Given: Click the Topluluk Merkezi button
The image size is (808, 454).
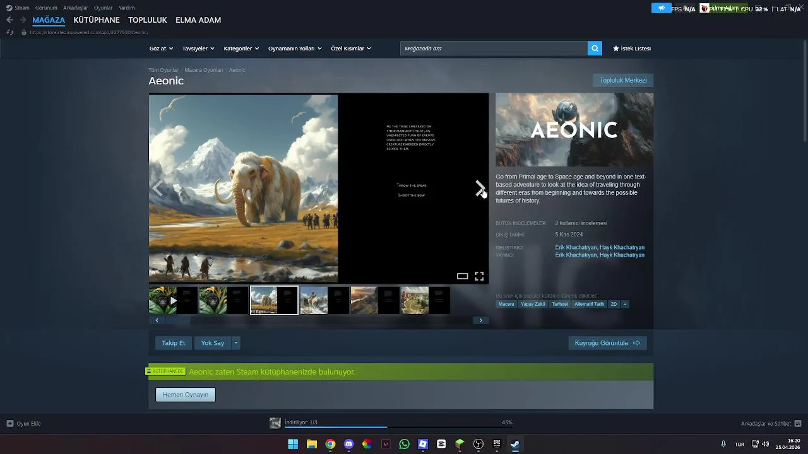Looking at the screenshot, I should click(x=623, y=80).
